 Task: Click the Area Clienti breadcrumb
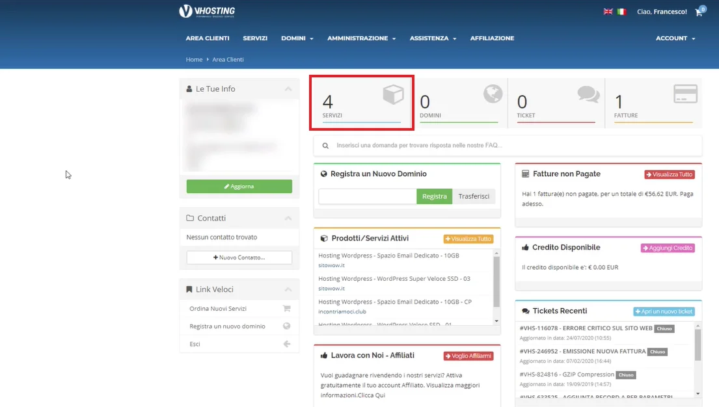228,60
